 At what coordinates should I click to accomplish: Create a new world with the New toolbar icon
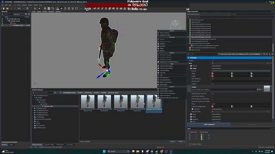pyautogui.click(x=3, y=9)
